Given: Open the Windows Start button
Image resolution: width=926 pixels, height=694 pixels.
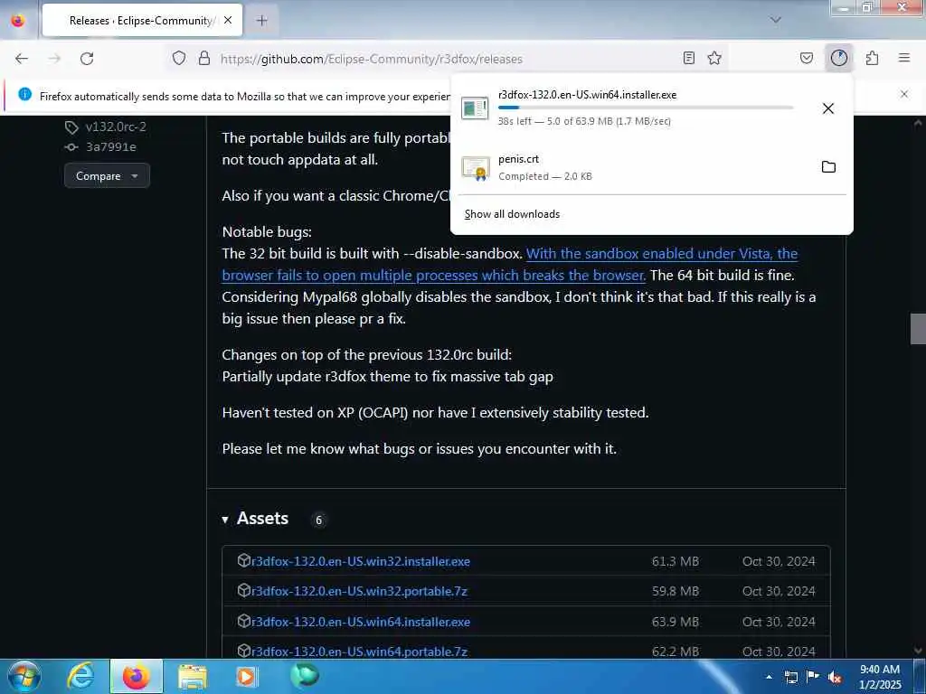Looking at the screenshot, I should [24, 676].
